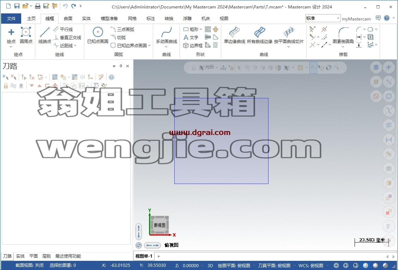Screen dimensions: 398x270
Task: Click the 俯视图 view cube gnomon
Action: [x=159, y=225]
